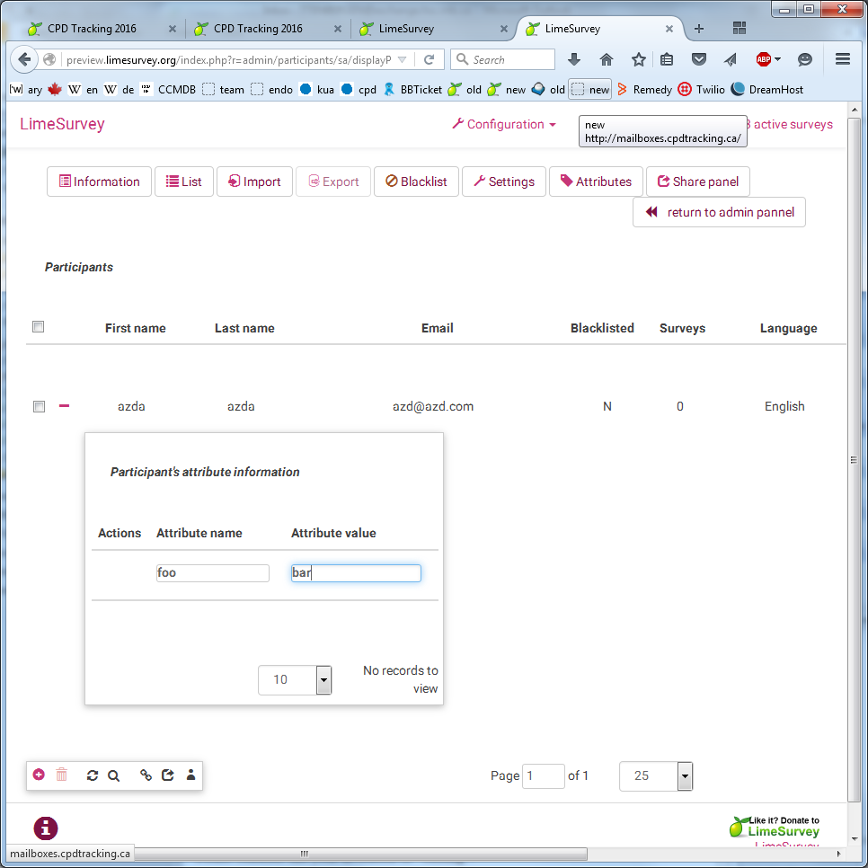
Task: Click the attribute value field containing bar
Action: click(x=356, y=573)
